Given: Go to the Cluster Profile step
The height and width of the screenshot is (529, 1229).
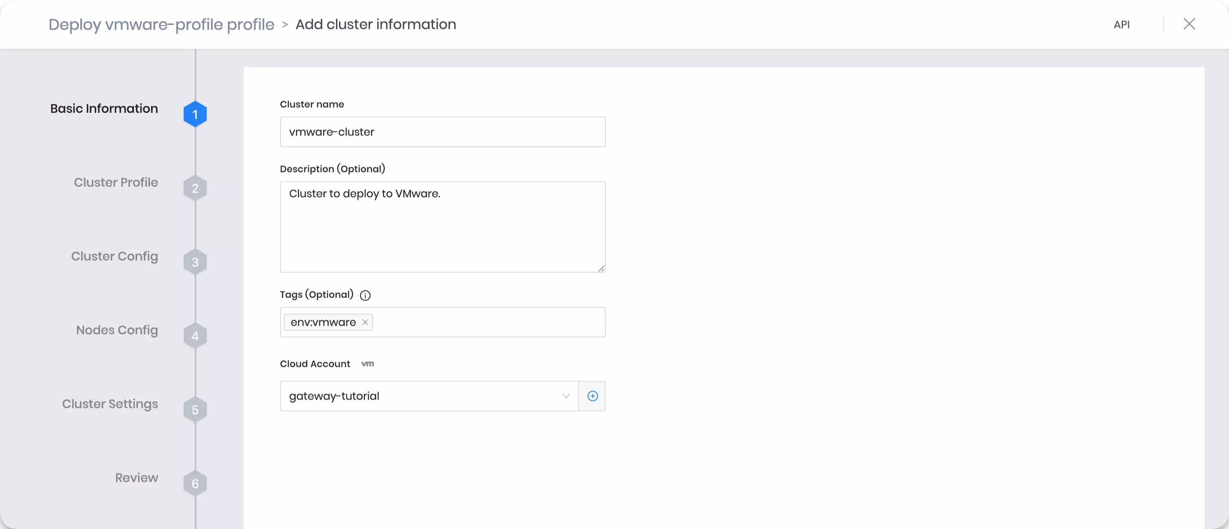Looking at the screenshot, I should (x=115, y=182).
